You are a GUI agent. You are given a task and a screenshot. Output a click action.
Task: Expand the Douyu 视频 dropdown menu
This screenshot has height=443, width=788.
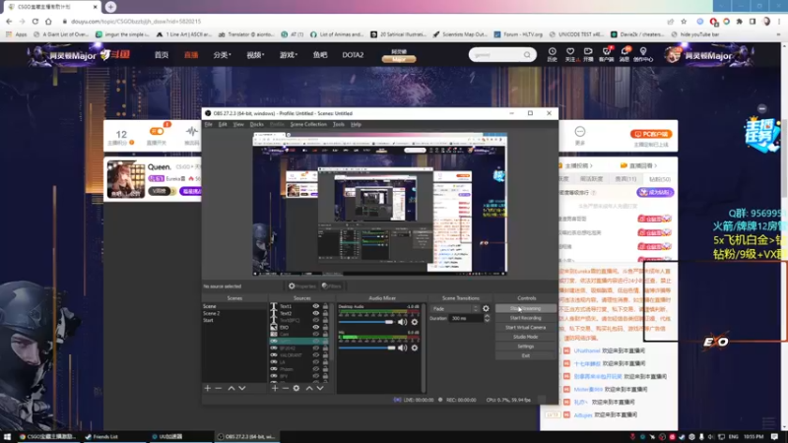click(x=255, y=55)
